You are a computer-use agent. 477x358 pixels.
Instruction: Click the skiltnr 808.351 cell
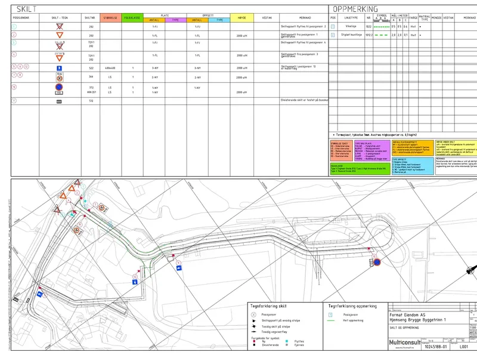point(92,92)
